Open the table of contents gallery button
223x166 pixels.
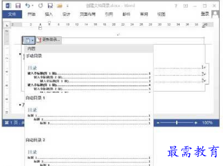tap(29, 40)
